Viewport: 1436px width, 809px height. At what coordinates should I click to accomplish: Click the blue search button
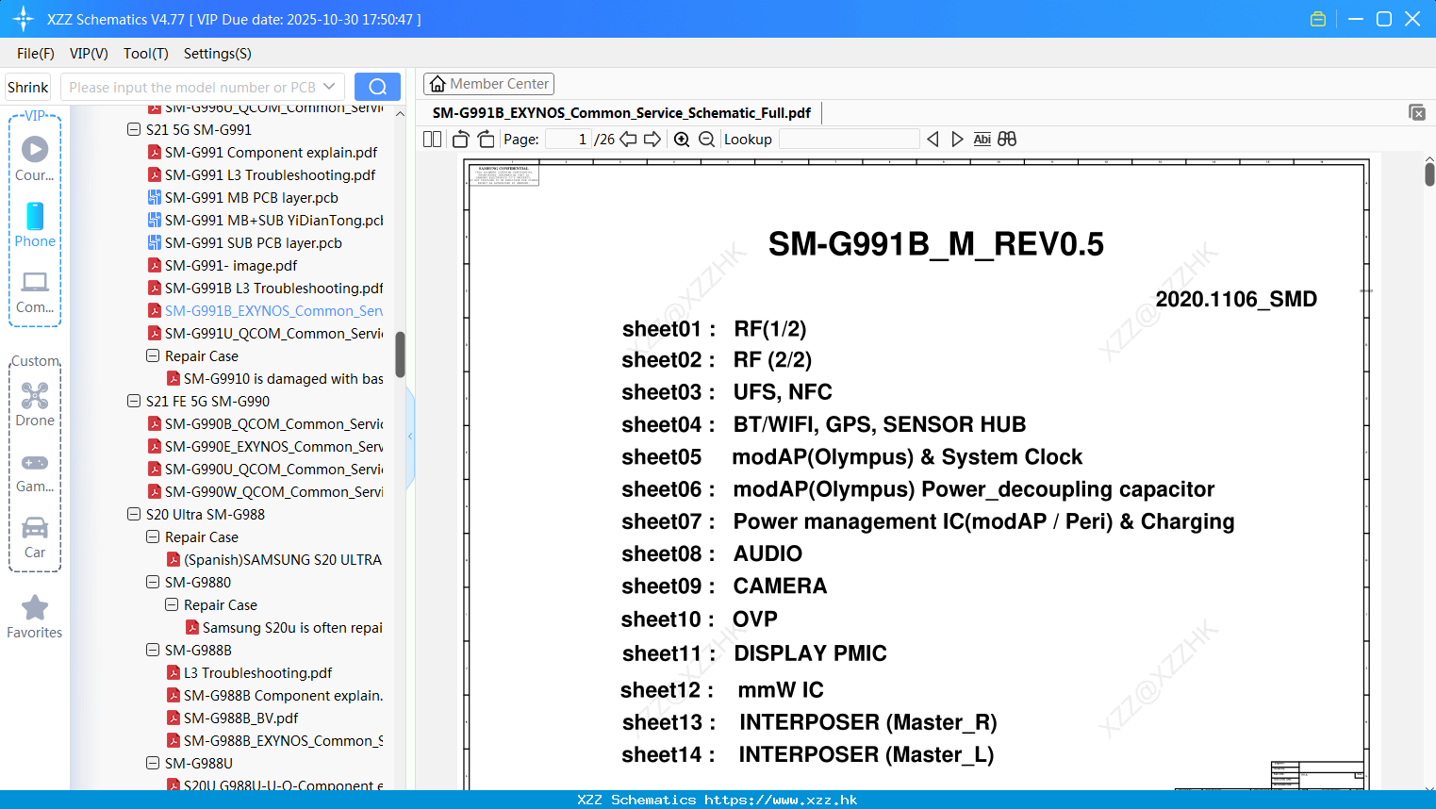tap(377, 87)
